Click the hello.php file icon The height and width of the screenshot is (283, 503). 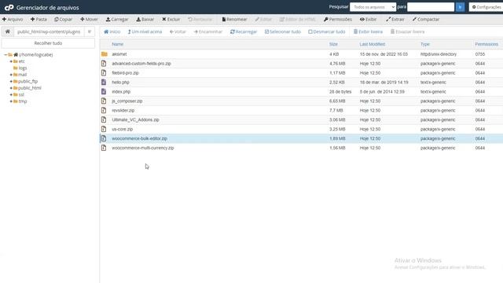104,82
